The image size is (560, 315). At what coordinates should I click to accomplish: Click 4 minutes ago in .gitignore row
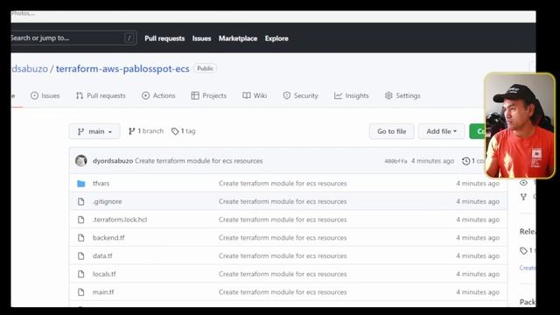point(478,202)
